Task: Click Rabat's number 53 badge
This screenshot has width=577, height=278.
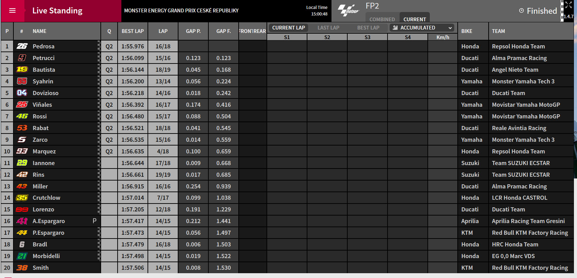Action: [22, 128]
